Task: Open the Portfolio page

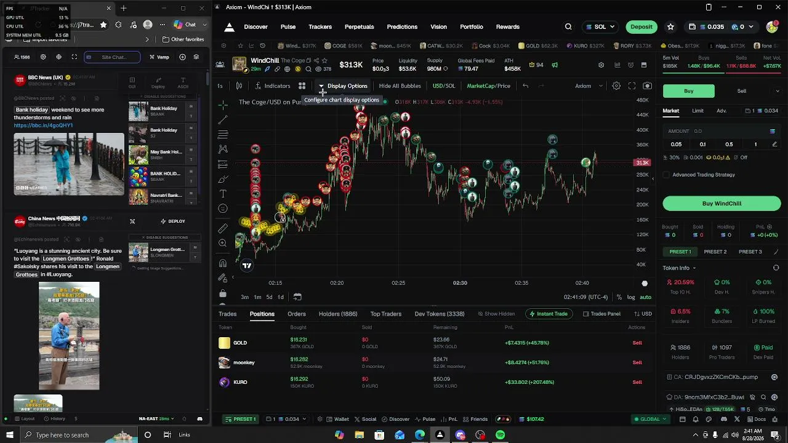Action: coord(472,27)
